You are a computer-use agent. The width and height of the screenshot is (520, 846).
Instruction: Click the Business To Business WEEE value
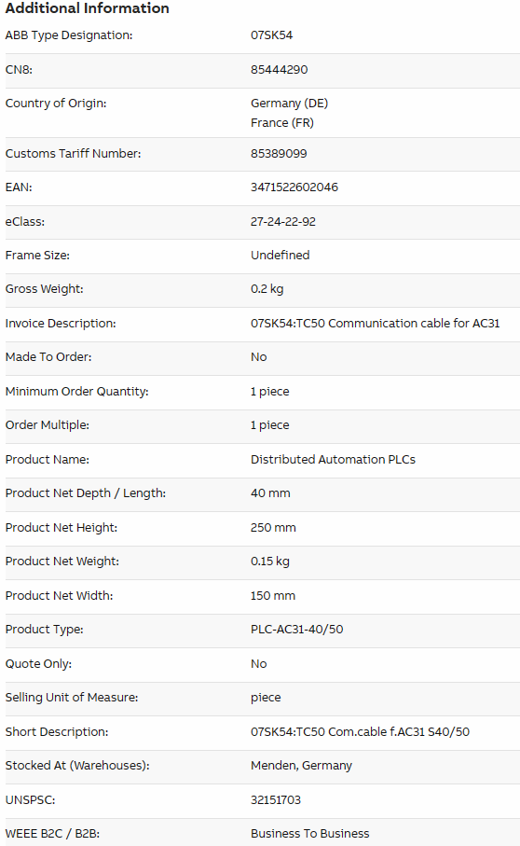click(309, 834)
